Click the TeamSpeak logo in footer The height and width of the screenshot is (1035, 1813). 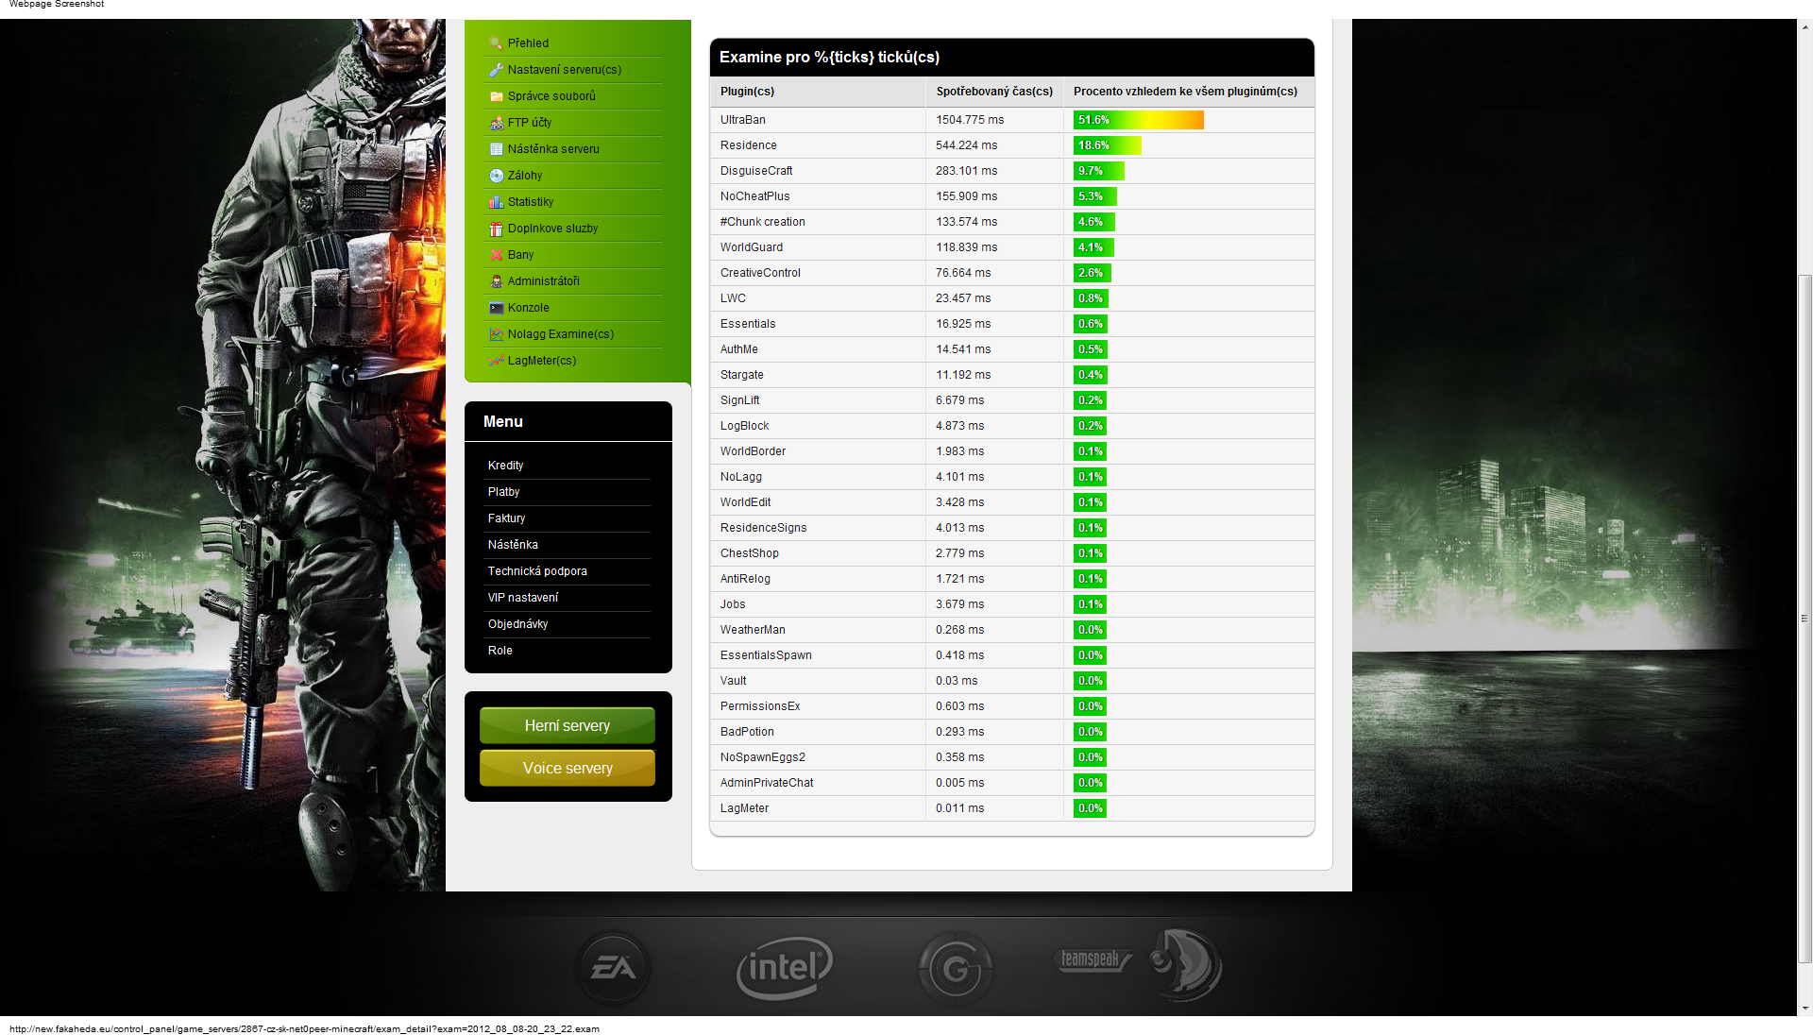[1139, 963]
